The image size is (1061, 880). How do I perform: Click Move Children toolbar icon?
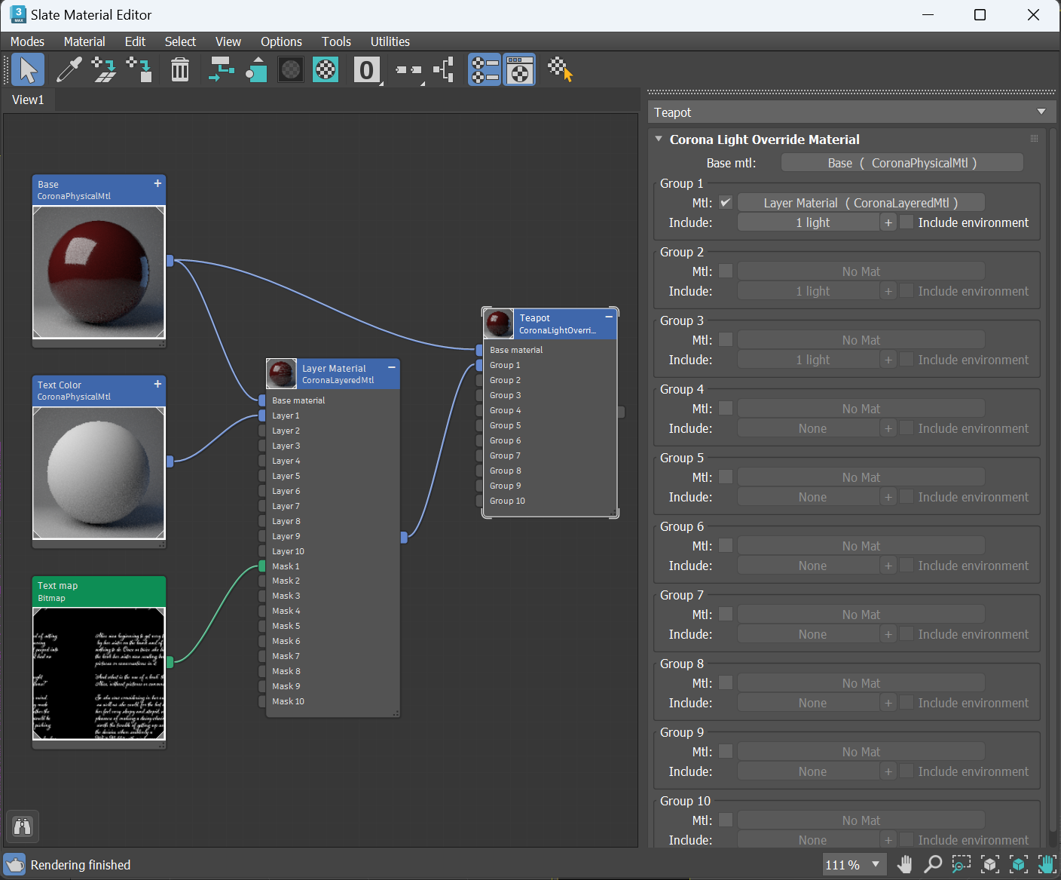[x=221, y=70]
